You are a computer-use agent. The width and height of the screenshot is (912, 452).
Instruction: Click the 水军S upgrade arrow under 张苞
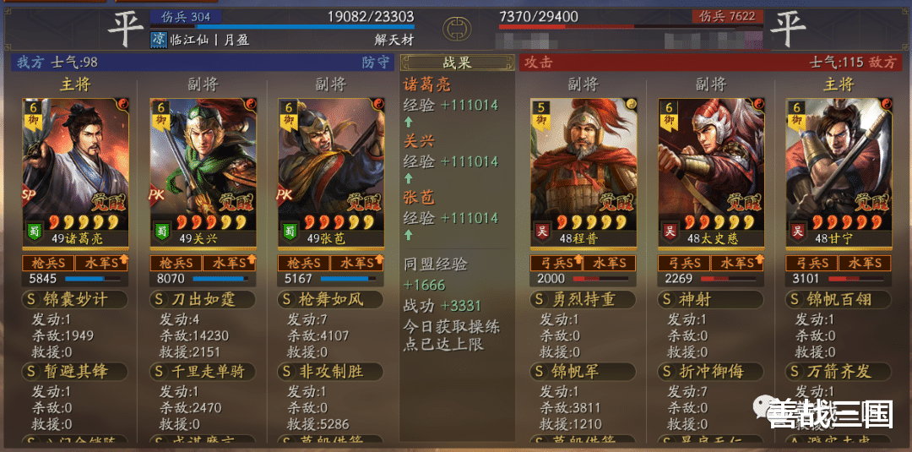click(x=380, y=259)
